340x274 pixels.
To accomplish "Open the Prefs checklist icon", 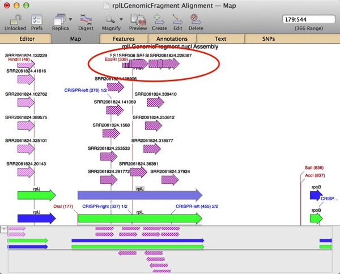I will point(36,19).
